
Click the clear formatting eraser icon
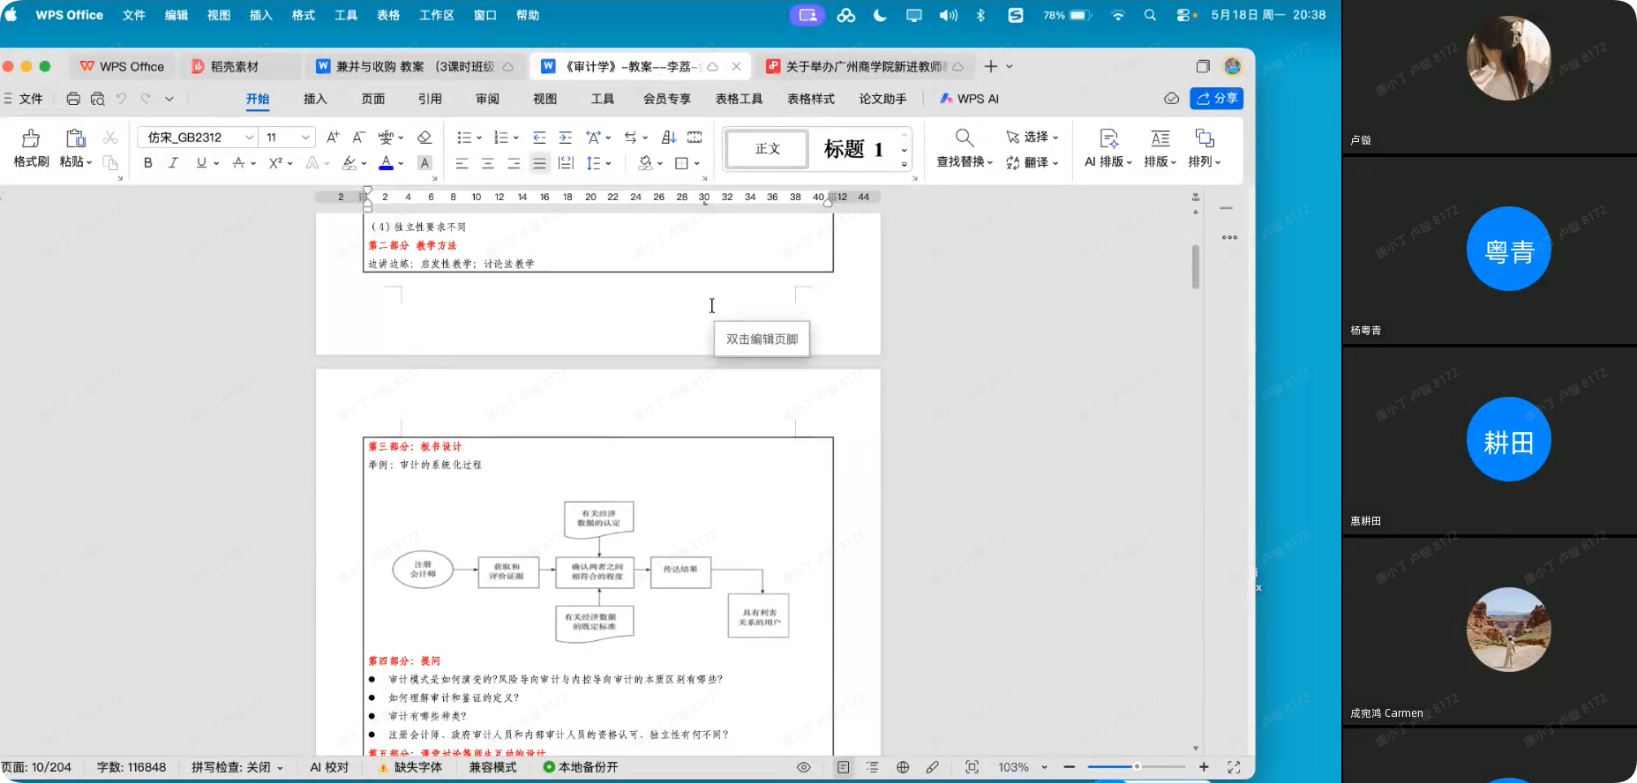click(424, 138)
